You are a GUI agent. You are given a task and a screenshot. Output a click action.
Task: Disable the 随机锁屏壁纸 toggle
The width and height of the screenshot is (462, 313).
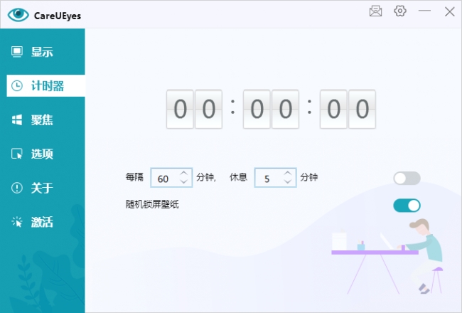coord(407,206)
